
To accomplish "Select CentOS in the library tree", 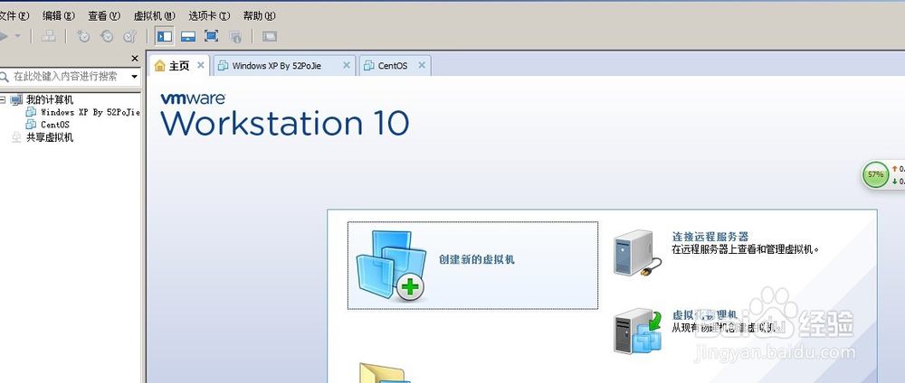I will (x=55, y=125).
